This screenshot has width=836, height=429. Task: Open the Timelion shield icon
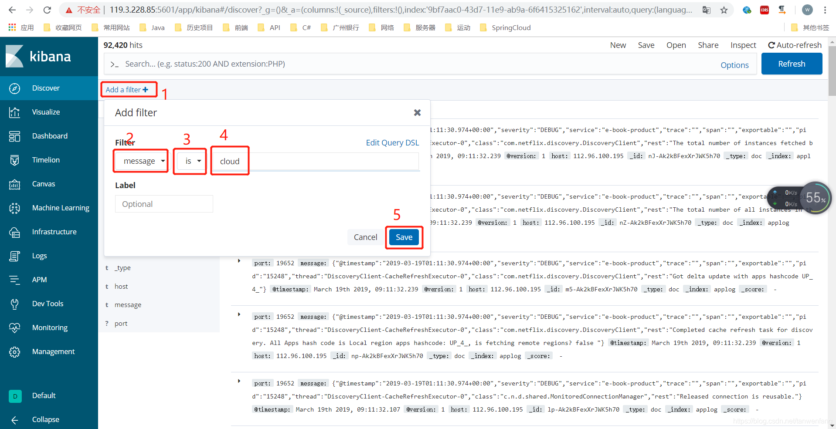pyautogui.click(x=14, y=160)
